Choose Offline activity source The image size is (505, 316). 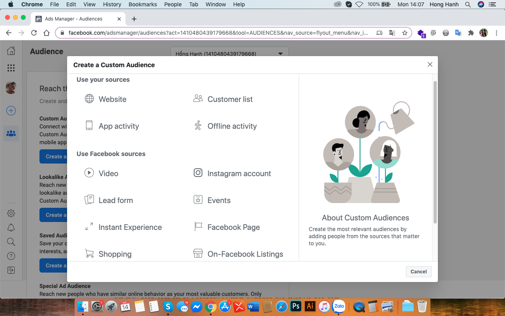coord(225,126)
